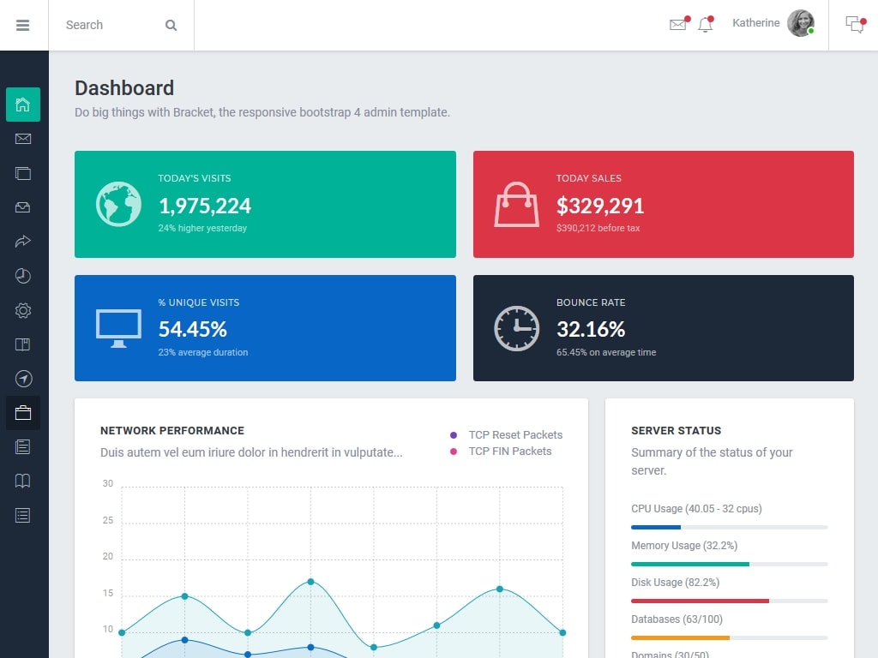This screenshot has width=878, height=658.
Task: Click the home icon in the sidebar
Action: tap(23, 105)
